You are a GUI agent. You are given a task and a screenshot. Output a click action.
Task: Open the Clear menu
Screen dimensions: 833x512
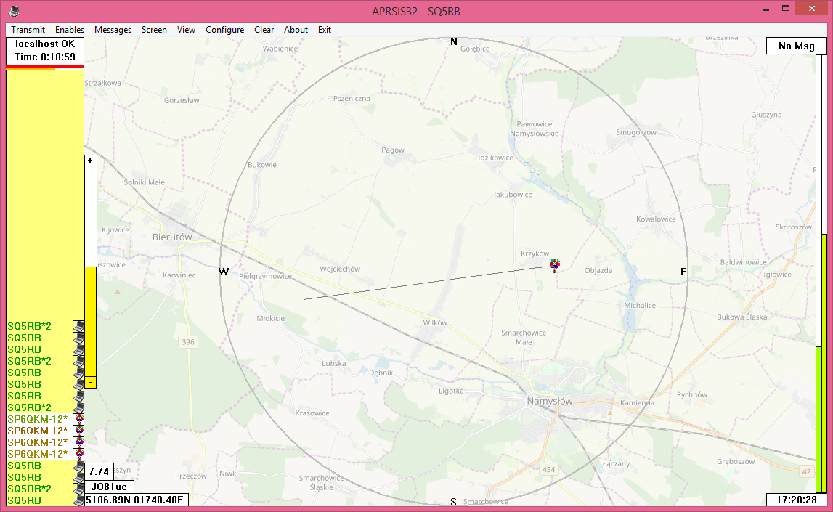tap(264, 30)
